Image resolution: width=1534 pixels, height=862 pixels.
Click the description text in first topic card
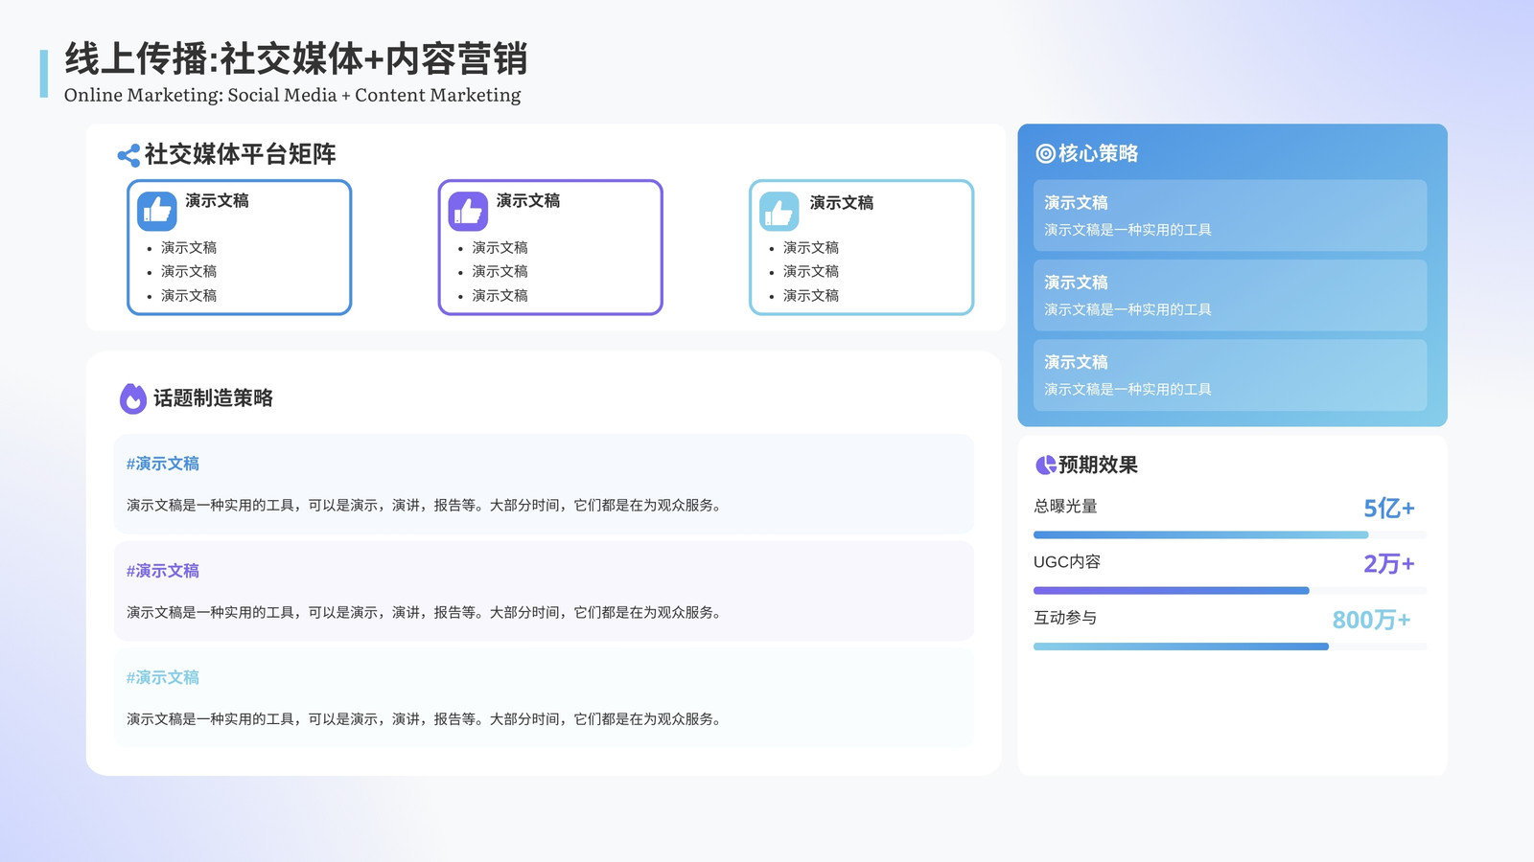coord(424,505)
